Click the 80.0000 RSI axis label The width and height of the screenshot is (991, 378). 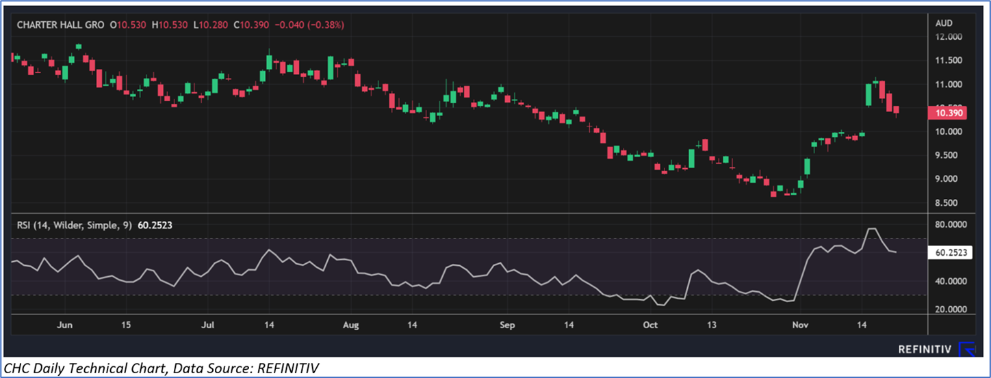click(951, 224)
